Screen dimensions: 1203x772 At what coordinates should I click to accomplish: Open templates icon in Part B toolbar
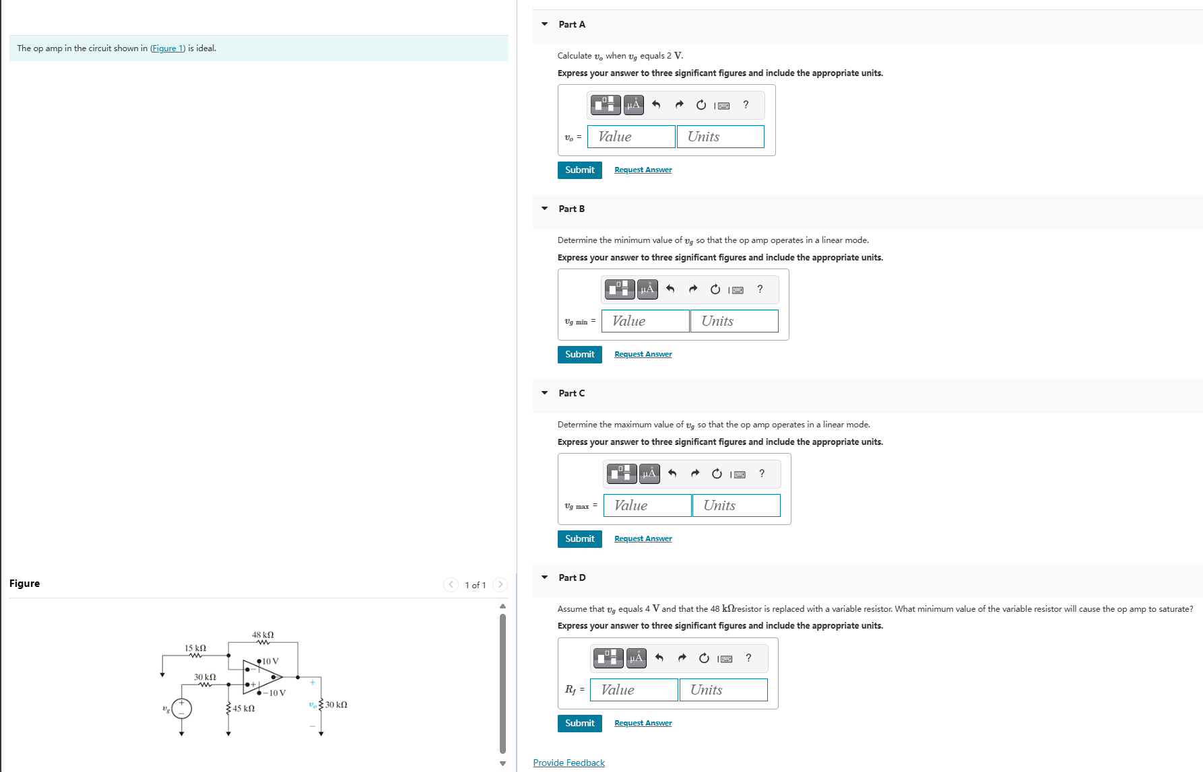click(x=620, y=289)
